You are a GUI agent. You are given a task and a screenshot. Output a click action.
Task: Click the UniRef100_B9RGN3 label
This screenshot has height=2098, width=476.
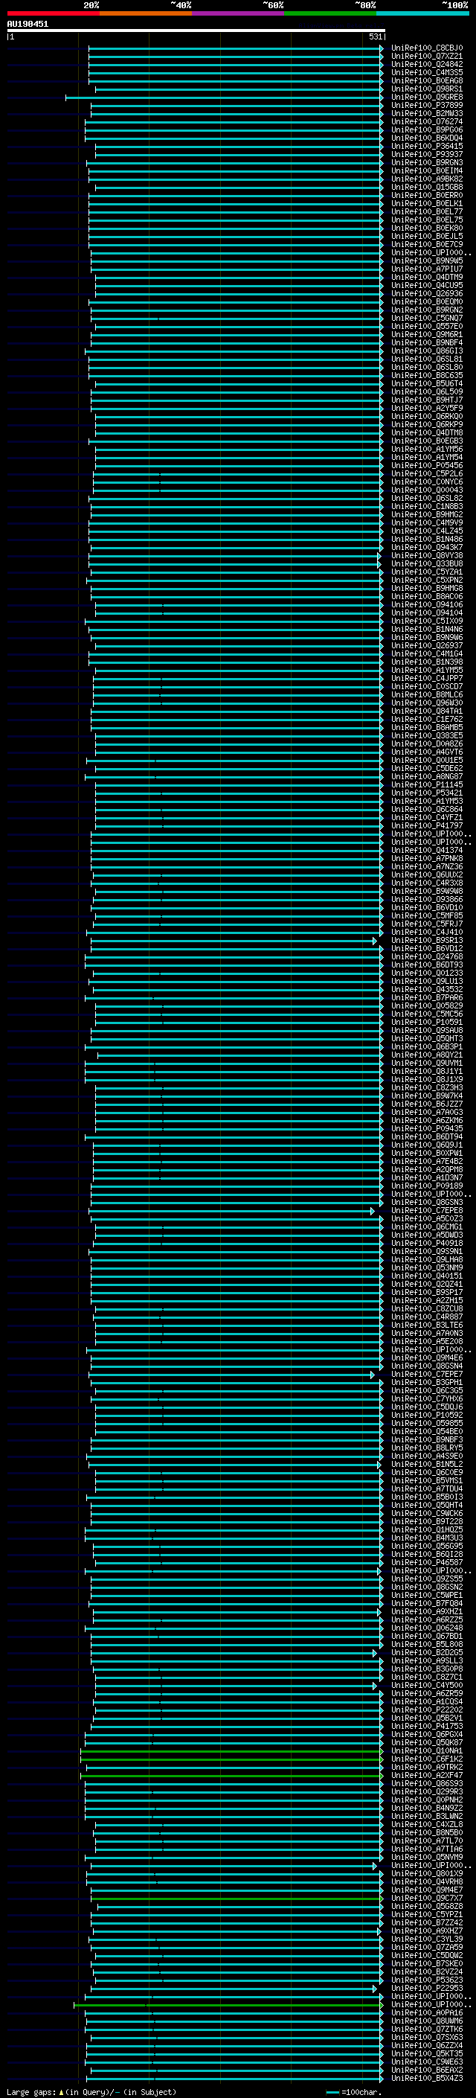tap(426, 163)
